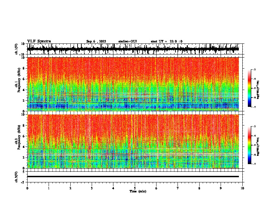Click the ch.2 spectrogram panel
The image size is (273, 211).
click(133, 141)
